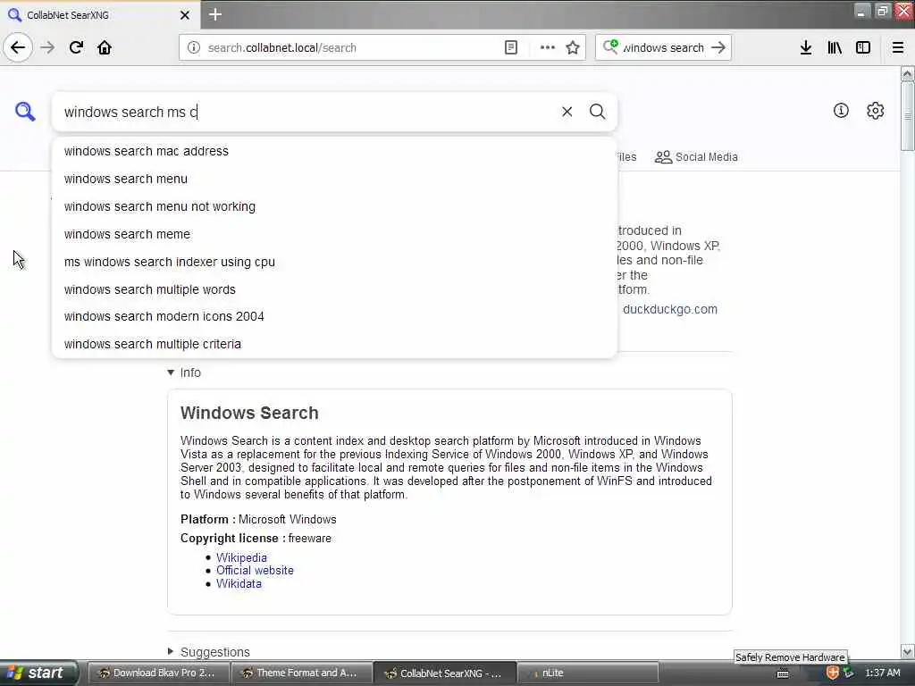Click the page scrollbar down arrow

907,651
